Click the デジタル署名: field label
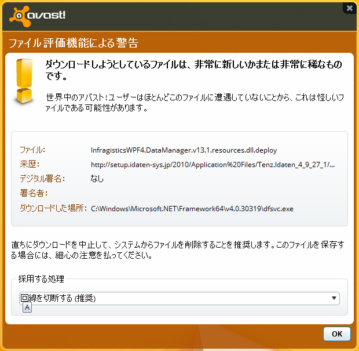The image size is (359, 351). (43, 179)
